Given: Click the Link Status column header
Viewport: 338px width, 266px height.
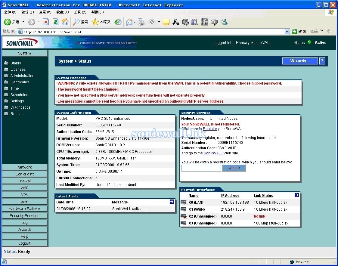Looking at the screenshot, I should coord(263,196).
